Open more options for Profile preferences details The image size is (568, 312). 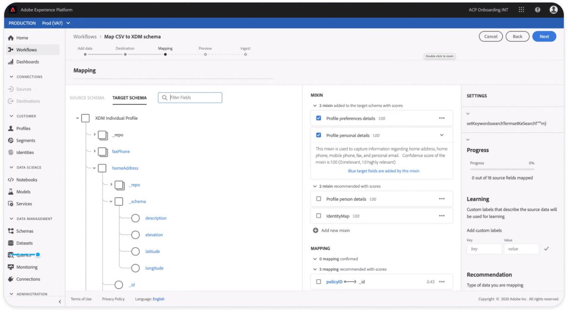(x=441, y=118)
